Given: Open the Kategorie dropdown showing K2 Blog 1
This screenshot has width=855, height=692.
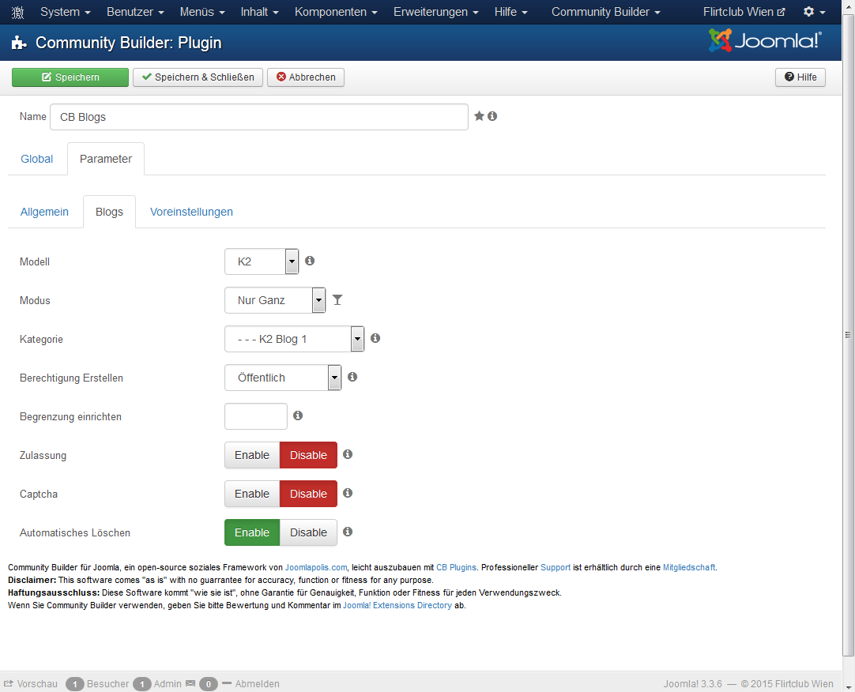Looking at the screenshot, I should pyautogui.click(x=295, y=339).
